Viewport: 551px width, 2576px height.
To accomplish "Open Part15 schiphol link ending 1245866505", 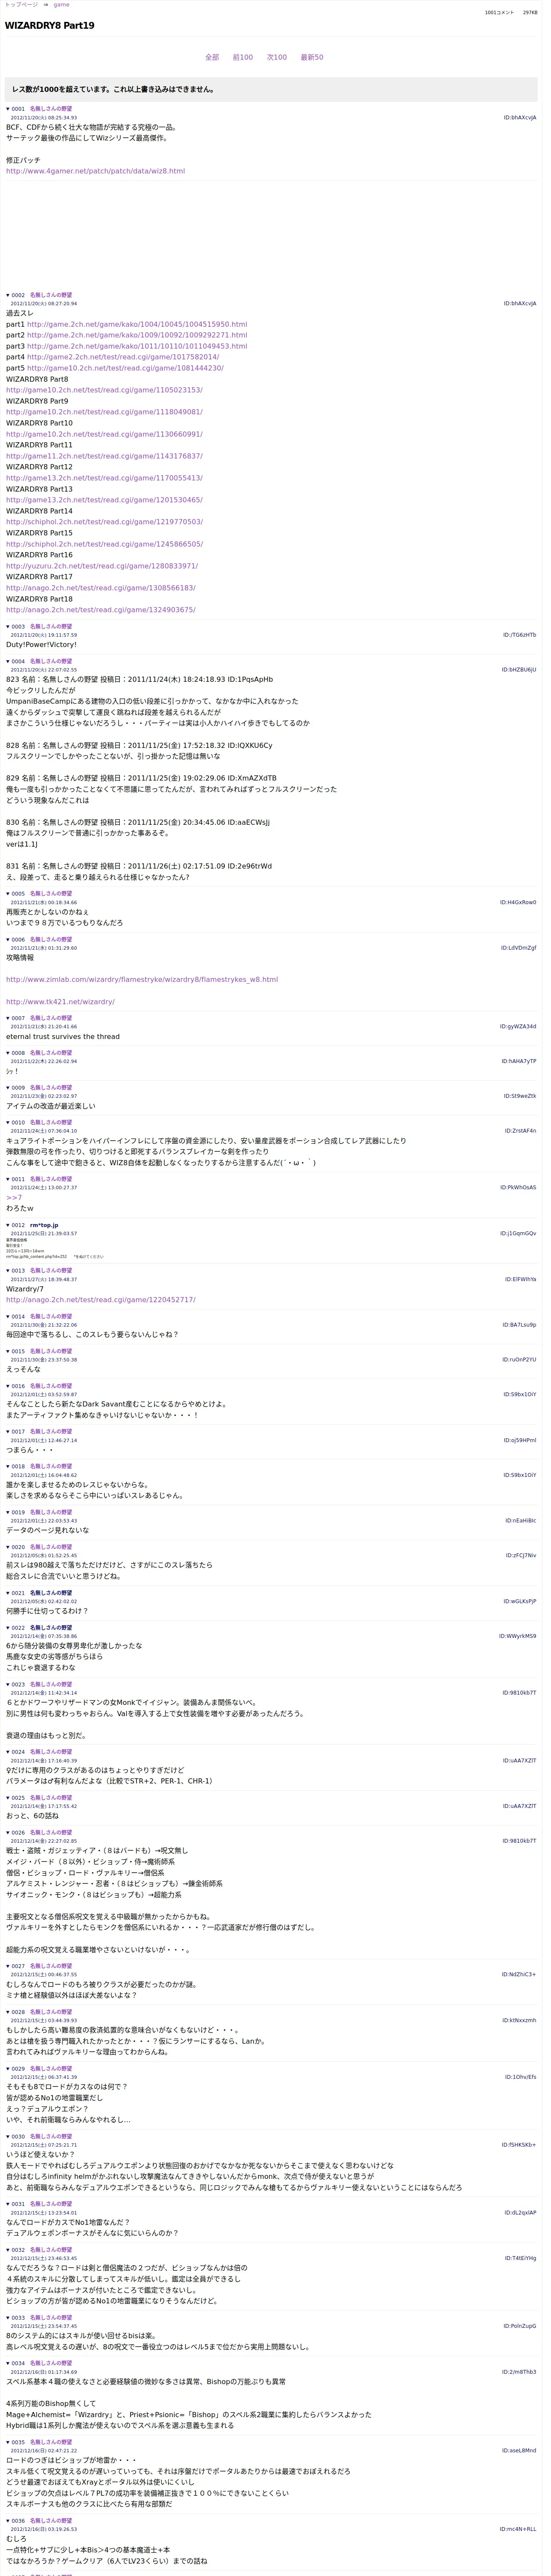I will [x=104, y=544].
